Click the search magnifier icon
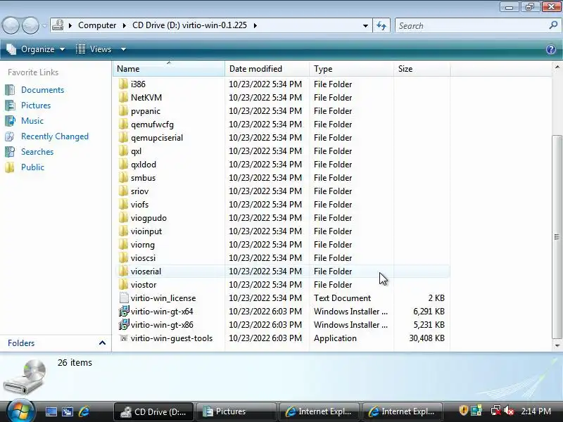This screenshot has width=563, height=422. coord(553,25)
